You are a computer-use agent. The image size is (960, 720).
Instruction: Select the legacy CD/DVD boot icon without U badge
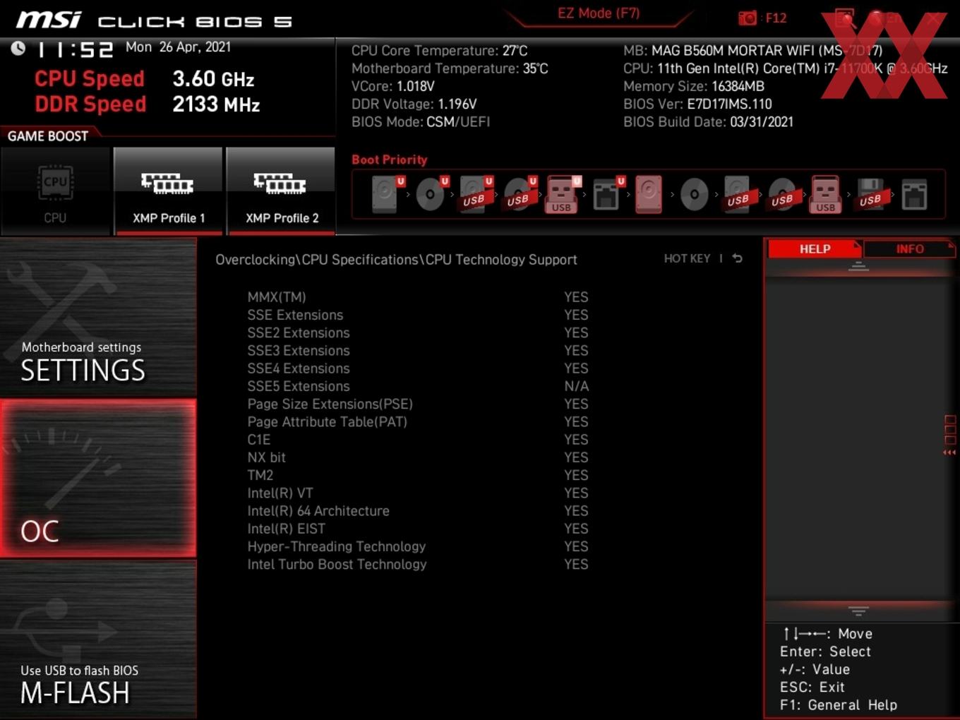coord(694,194)
